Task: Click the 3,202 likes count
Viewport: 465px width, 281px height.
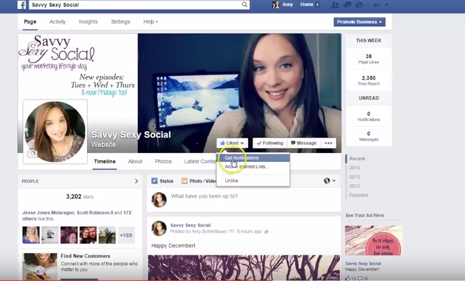Action: coord(80,197)
